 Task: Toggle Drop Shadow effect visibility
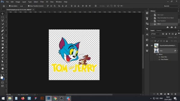point(159,59)
